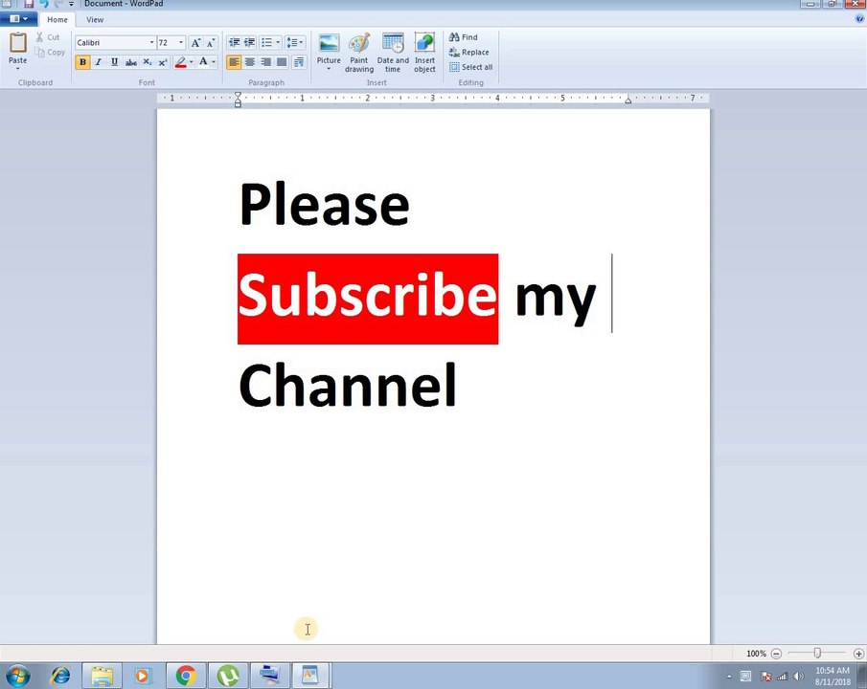The width and height of the screenshot is (867, 689).
Task: Apply the text color A button
Action: pyautogui.click(x=203, y=62)
